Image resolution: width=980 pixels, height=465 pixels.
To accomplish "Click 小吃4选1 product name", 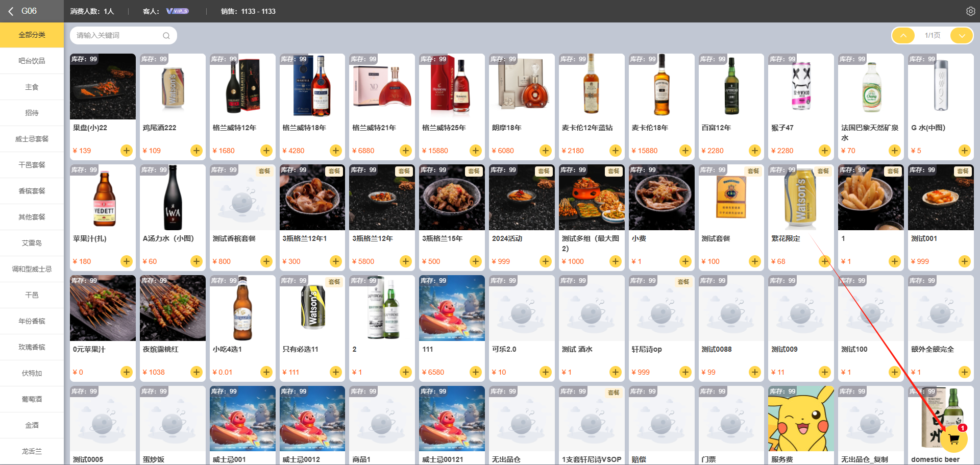I will tap(227, 349).
